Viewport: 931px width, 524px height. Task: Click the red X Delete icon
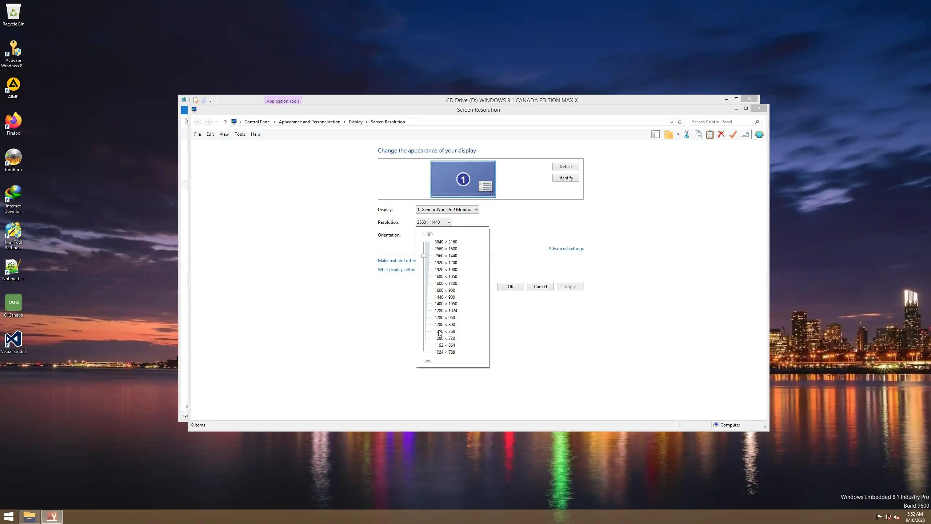721,135
